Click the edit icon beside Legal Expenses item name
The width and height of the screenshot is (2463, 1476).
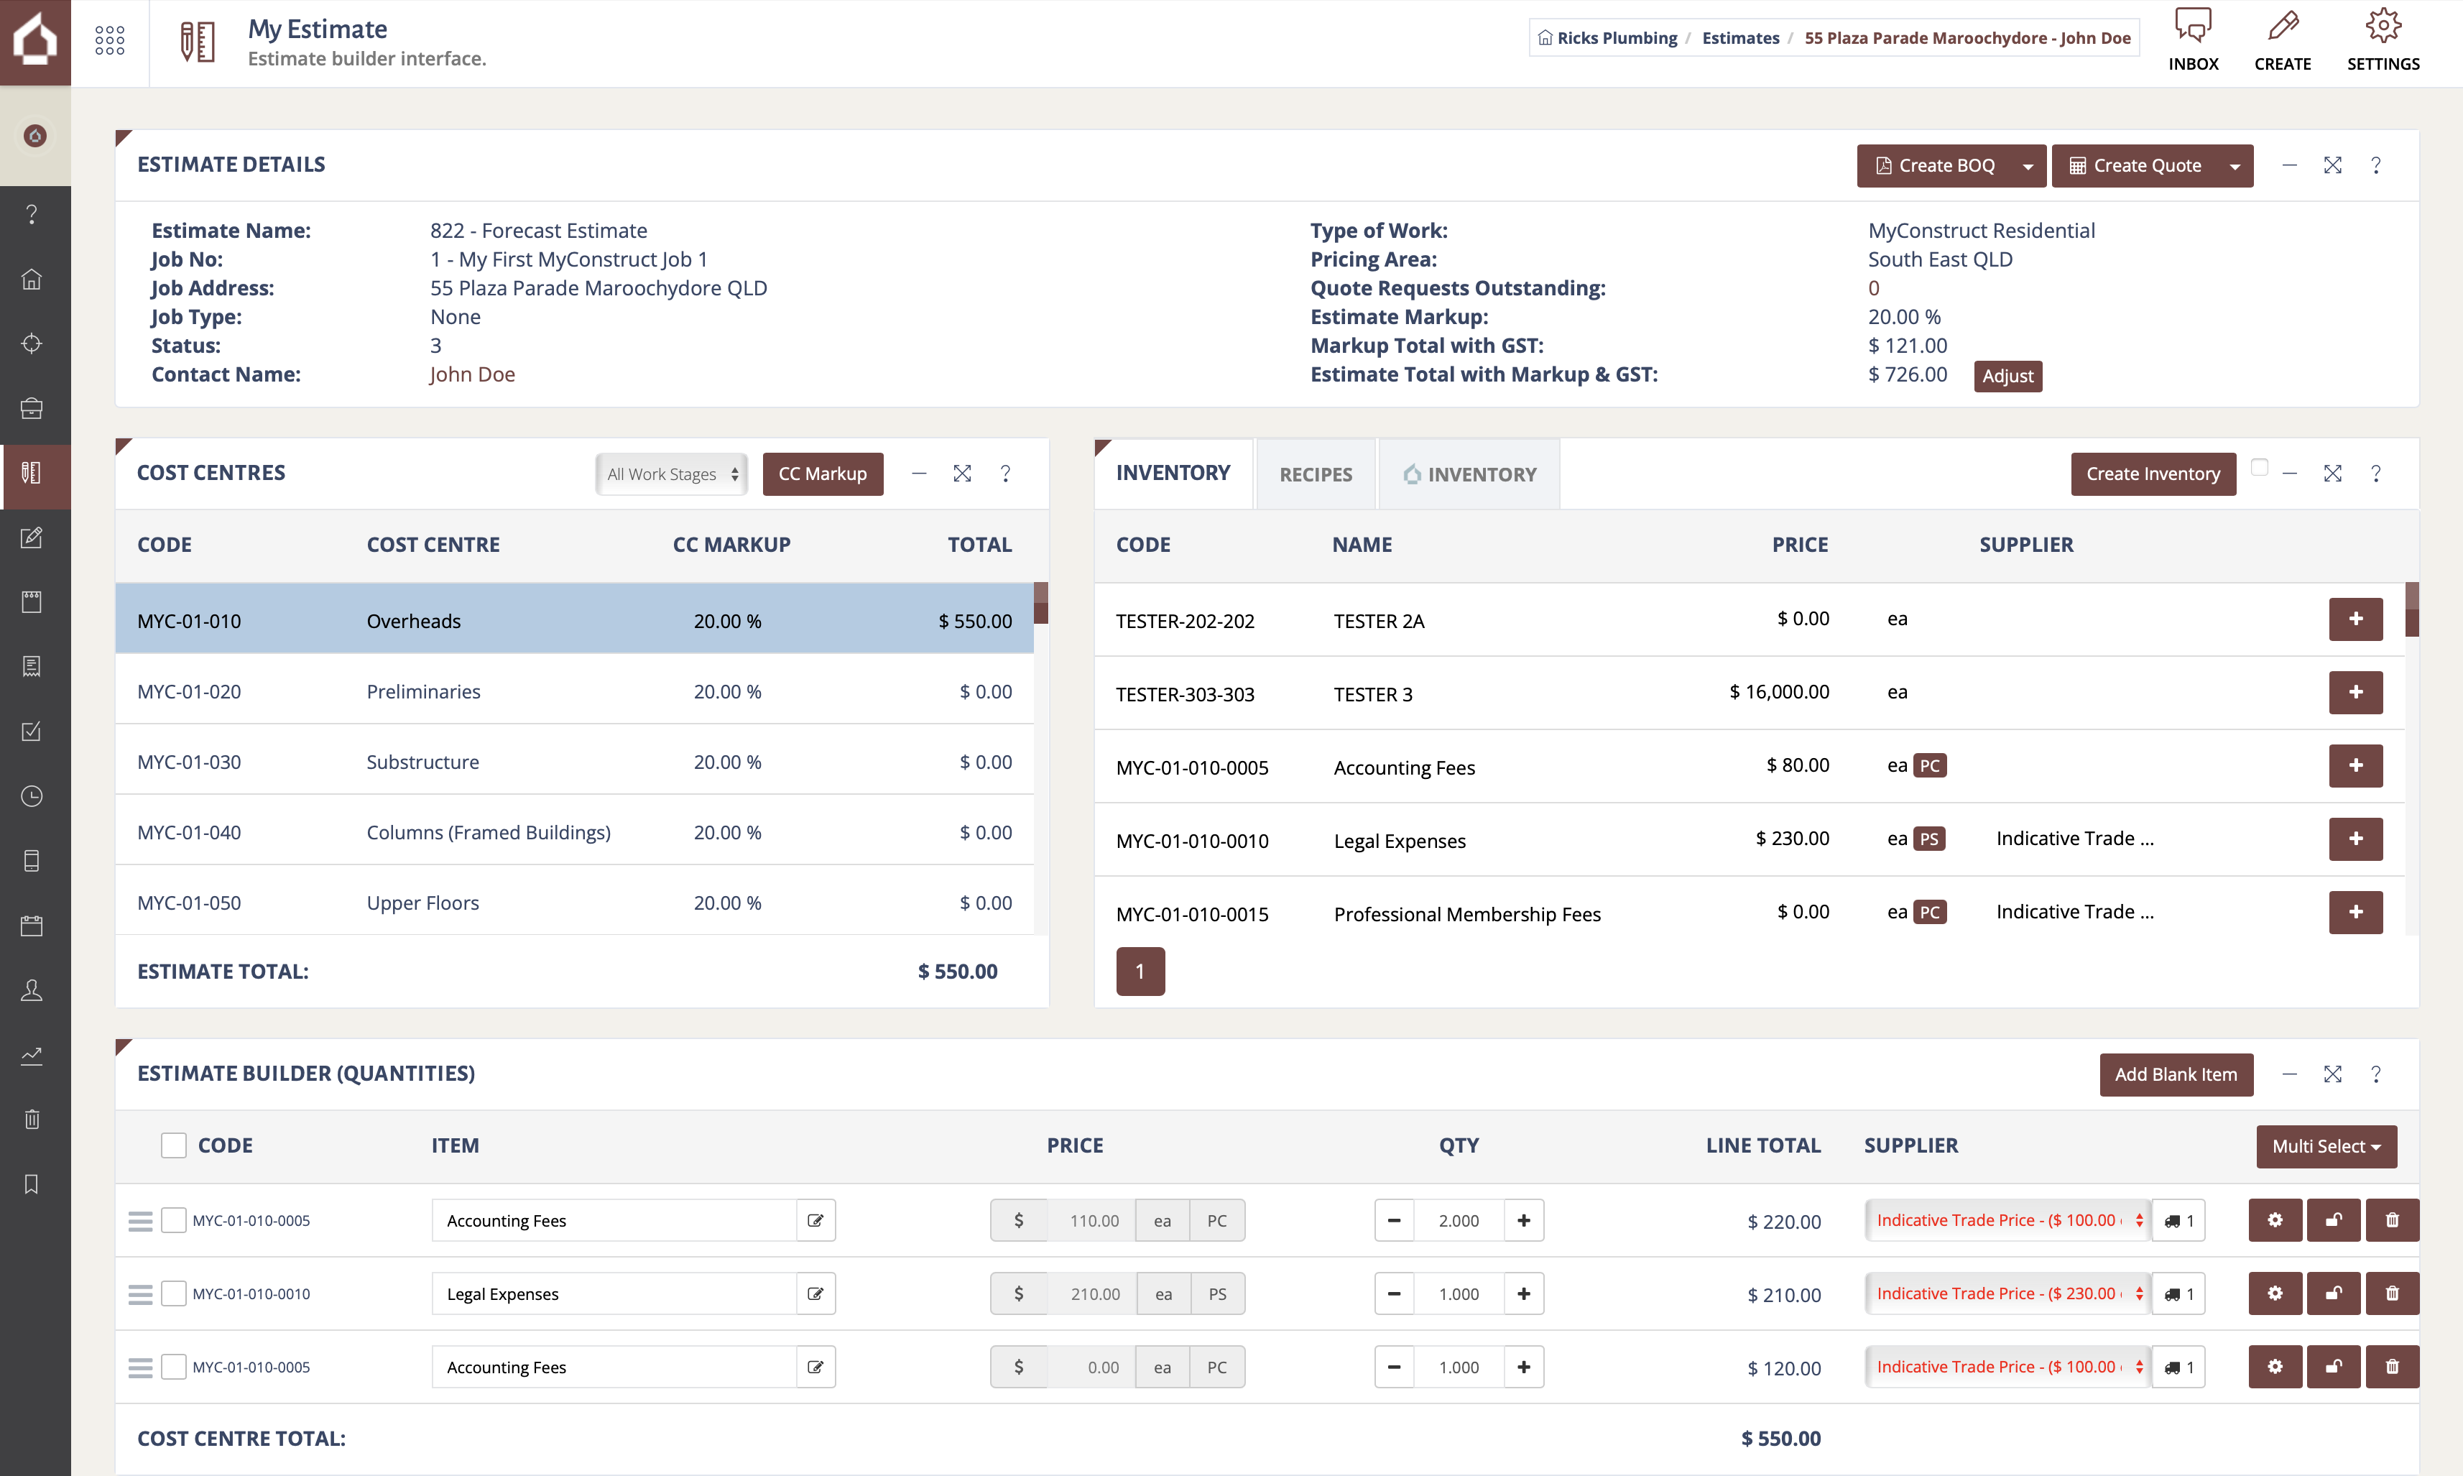[815, 1293]
